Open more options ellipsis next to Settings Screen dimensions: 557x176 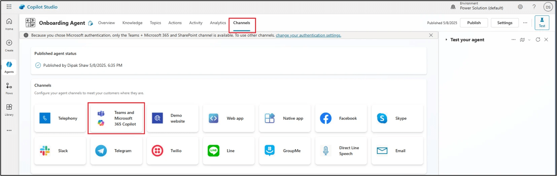pyautogui.click(x=525, y=23)
